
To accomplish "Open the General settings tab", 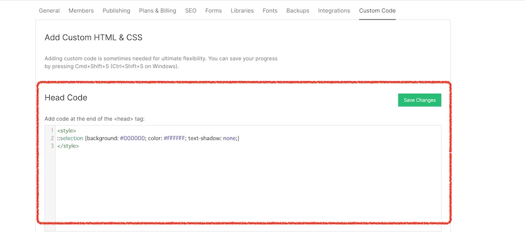I will [49, 10].
